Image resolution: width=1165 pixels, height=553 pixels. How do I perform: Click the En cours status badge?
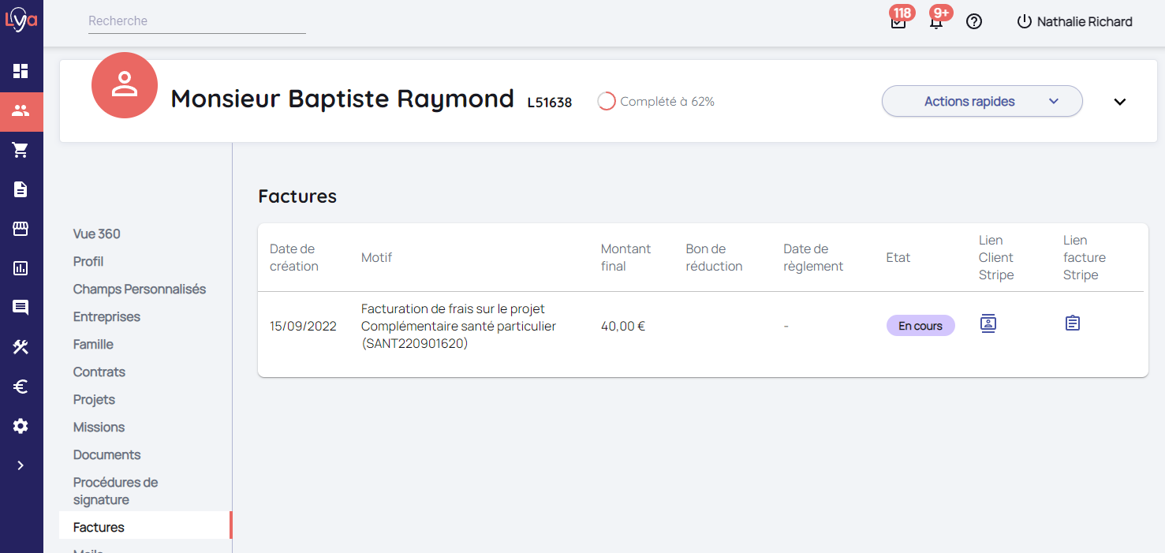coord(920,326)
